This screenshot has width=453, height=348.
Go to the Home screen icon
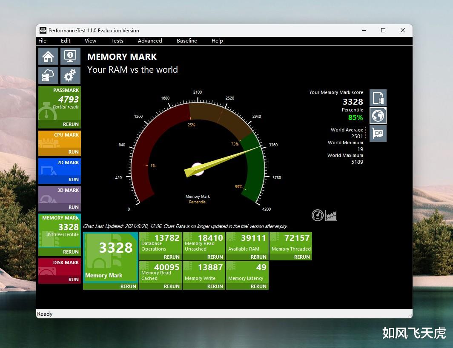(x=48, y=56)
